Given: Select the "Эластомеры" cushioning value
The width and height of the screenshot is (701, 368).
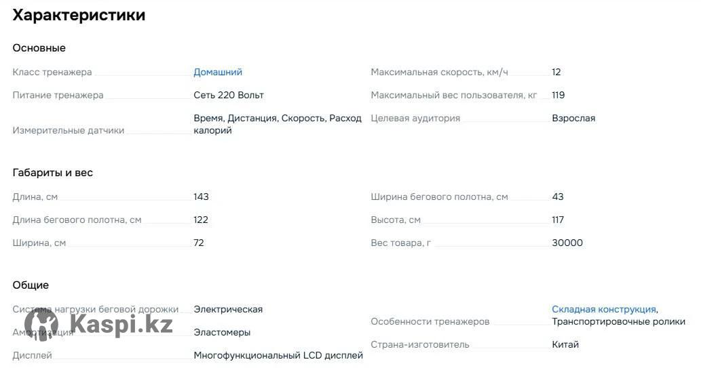Looking at the screenshot, I should [222, 332].
